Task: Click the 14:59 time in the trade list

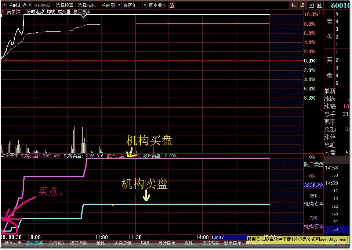Action: click(331, 183)
